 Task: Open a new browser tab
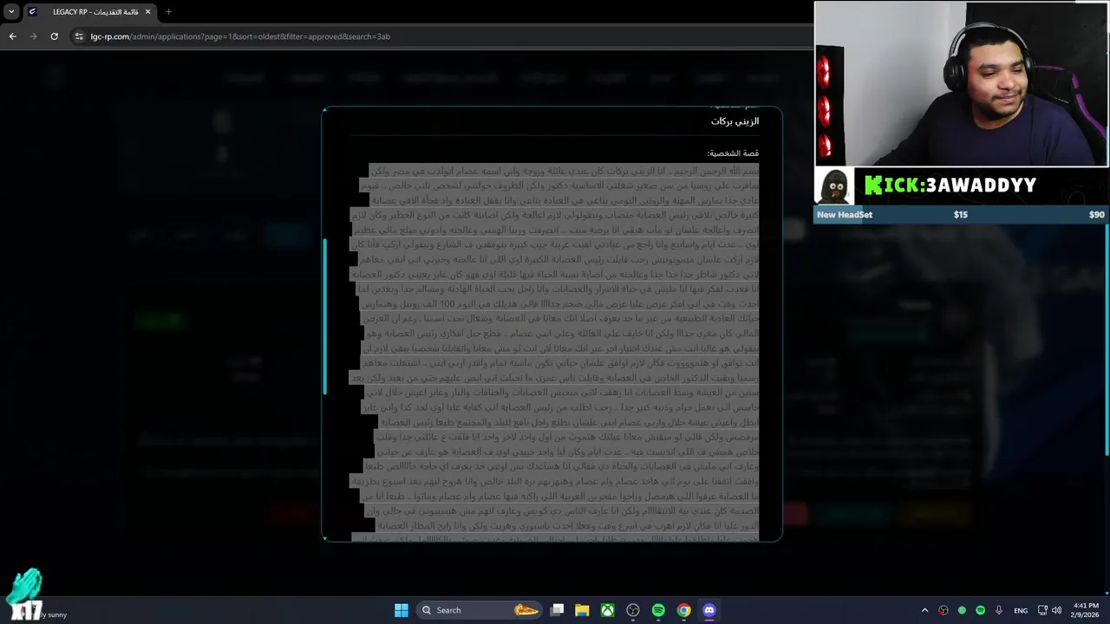point(168,12)
